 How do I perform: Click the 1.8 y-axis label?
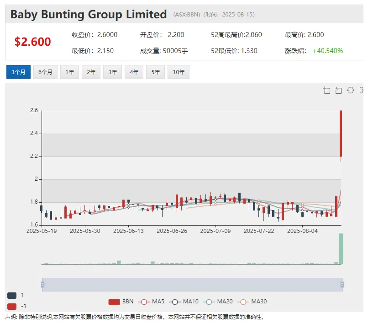[34, 202]
